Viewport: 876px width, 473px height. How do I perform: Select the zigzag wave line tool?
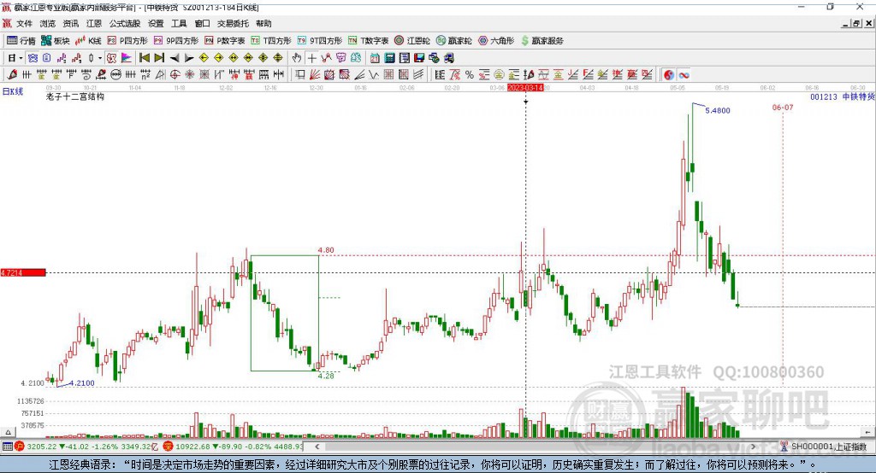[374, 74]
